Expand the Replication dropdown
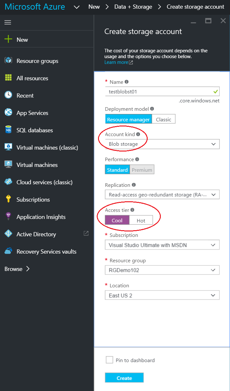The height and width of the screenshot is (391, 230). point(162,195)
